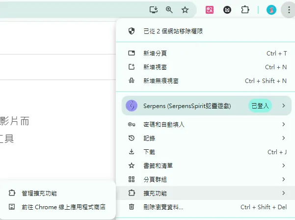
Task: Open 管理擴充功能 in the submenu
Action: tap(58, 193)
